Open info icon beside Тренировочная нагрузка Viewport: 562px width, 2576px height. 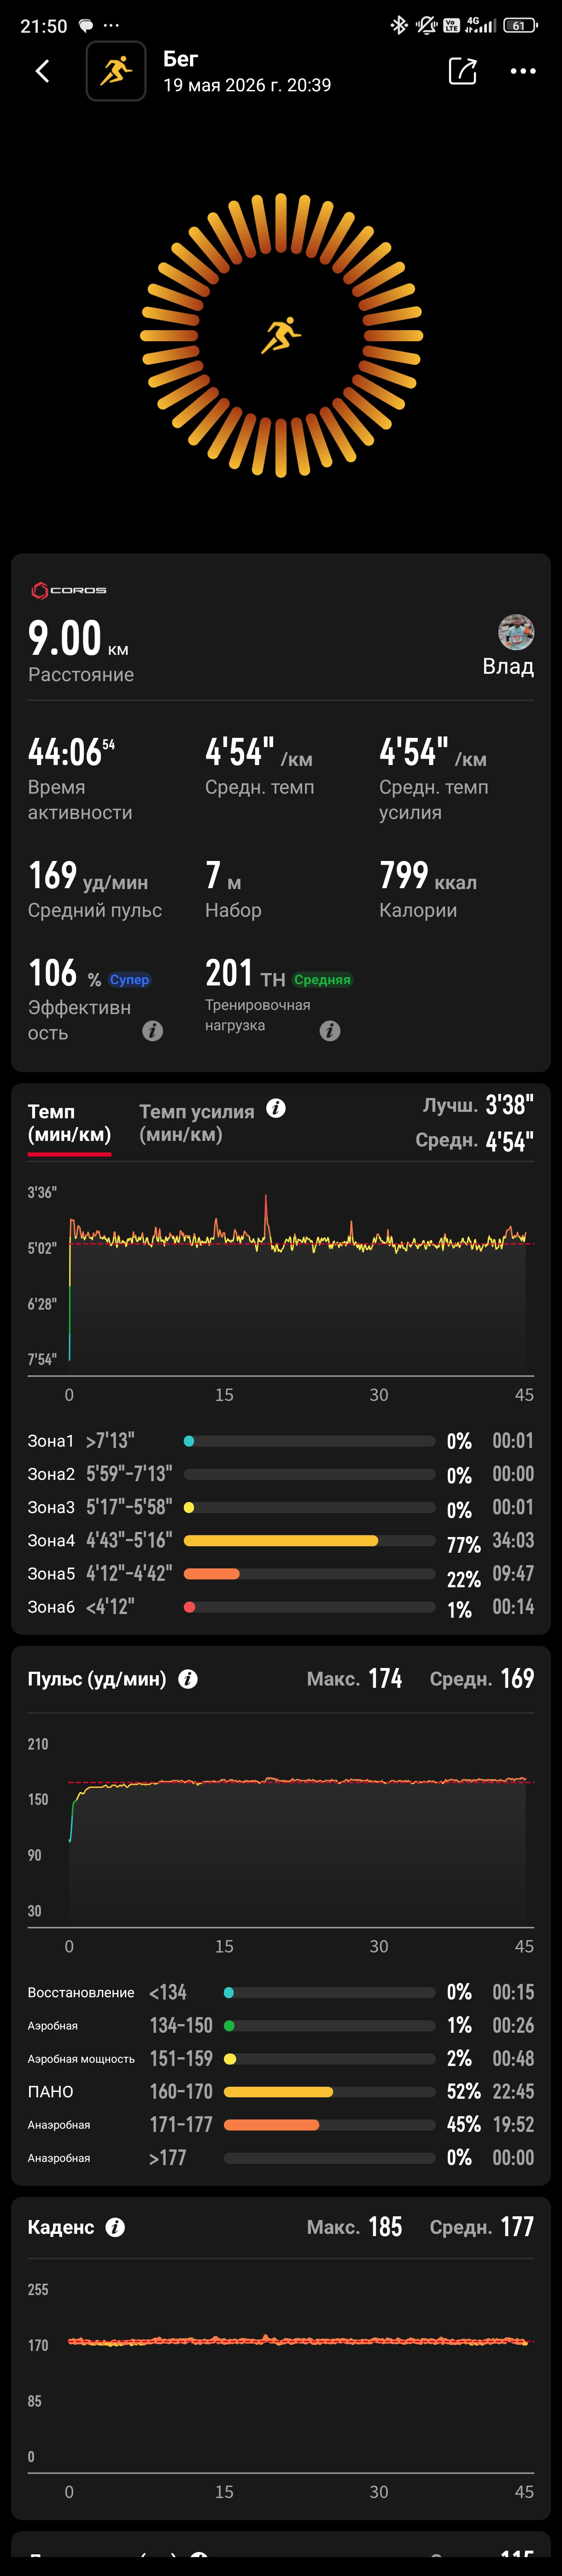[x=330, y=1030]
